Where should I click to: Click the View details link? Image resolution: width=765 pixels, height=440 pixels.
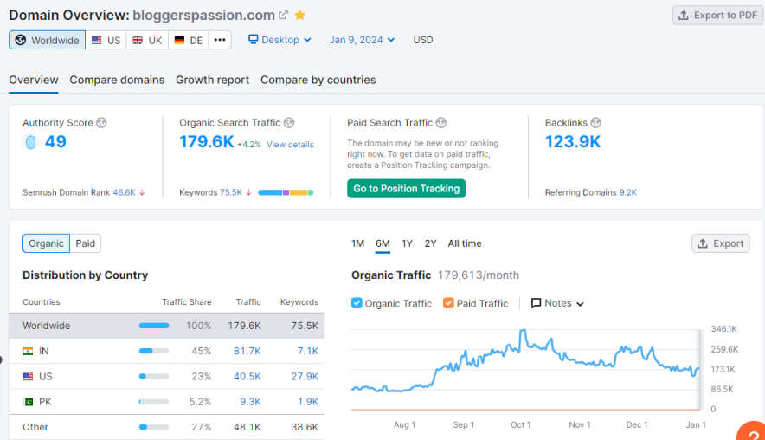290,145
